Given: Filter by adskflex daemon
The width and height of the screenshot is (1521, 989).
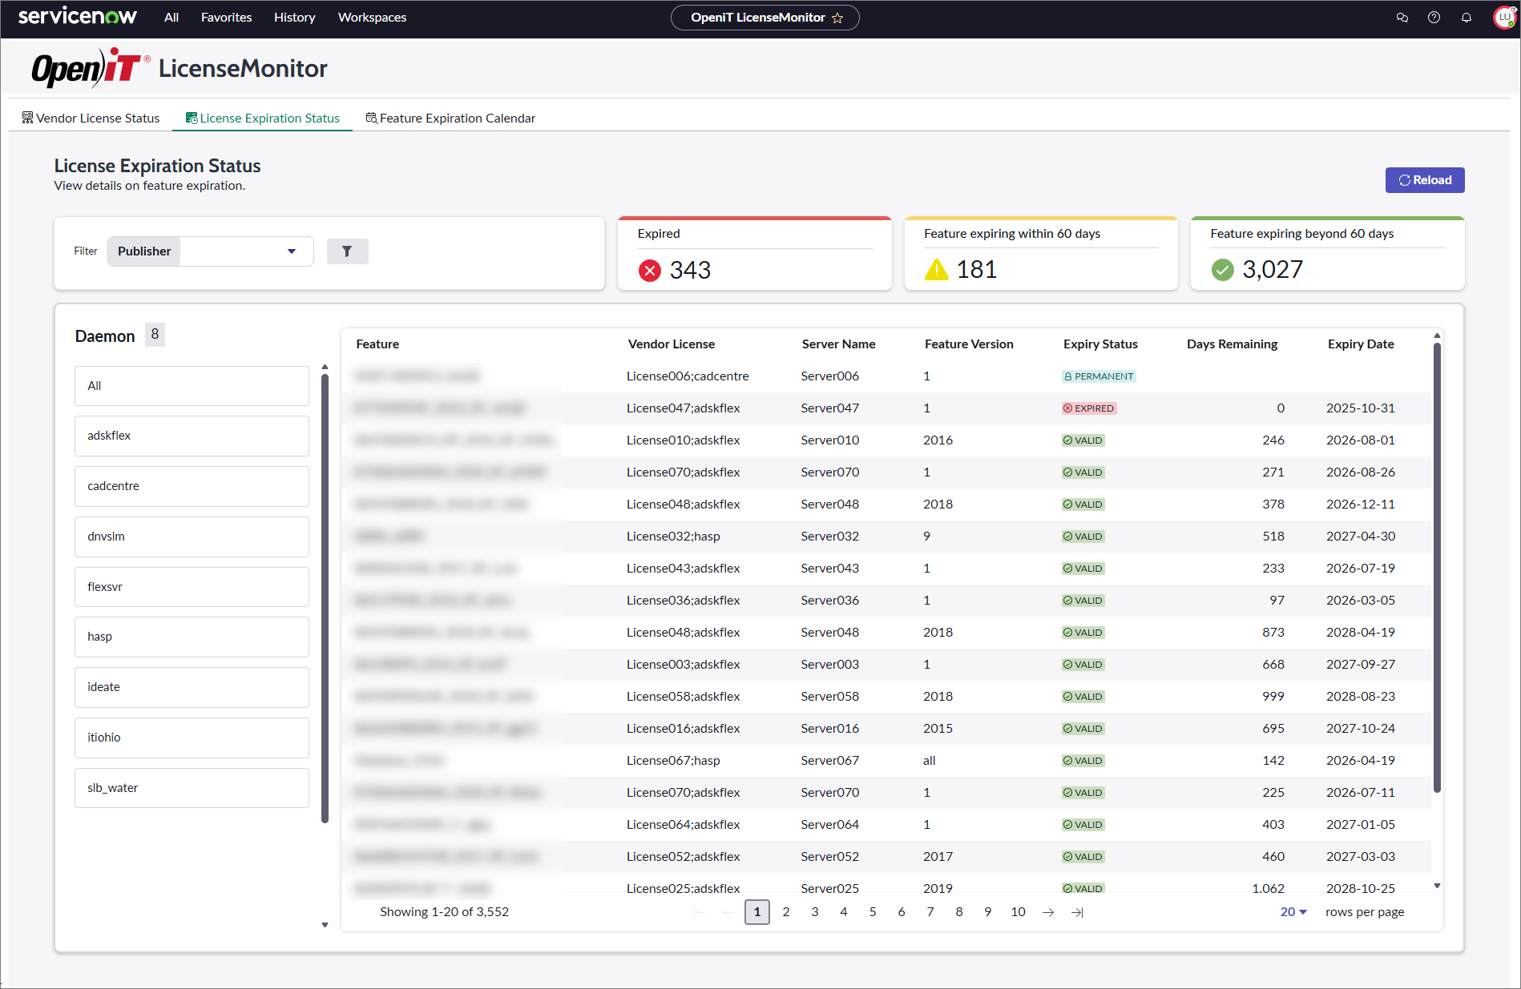Looking at the screenshot, I should (x=192, y=436).
